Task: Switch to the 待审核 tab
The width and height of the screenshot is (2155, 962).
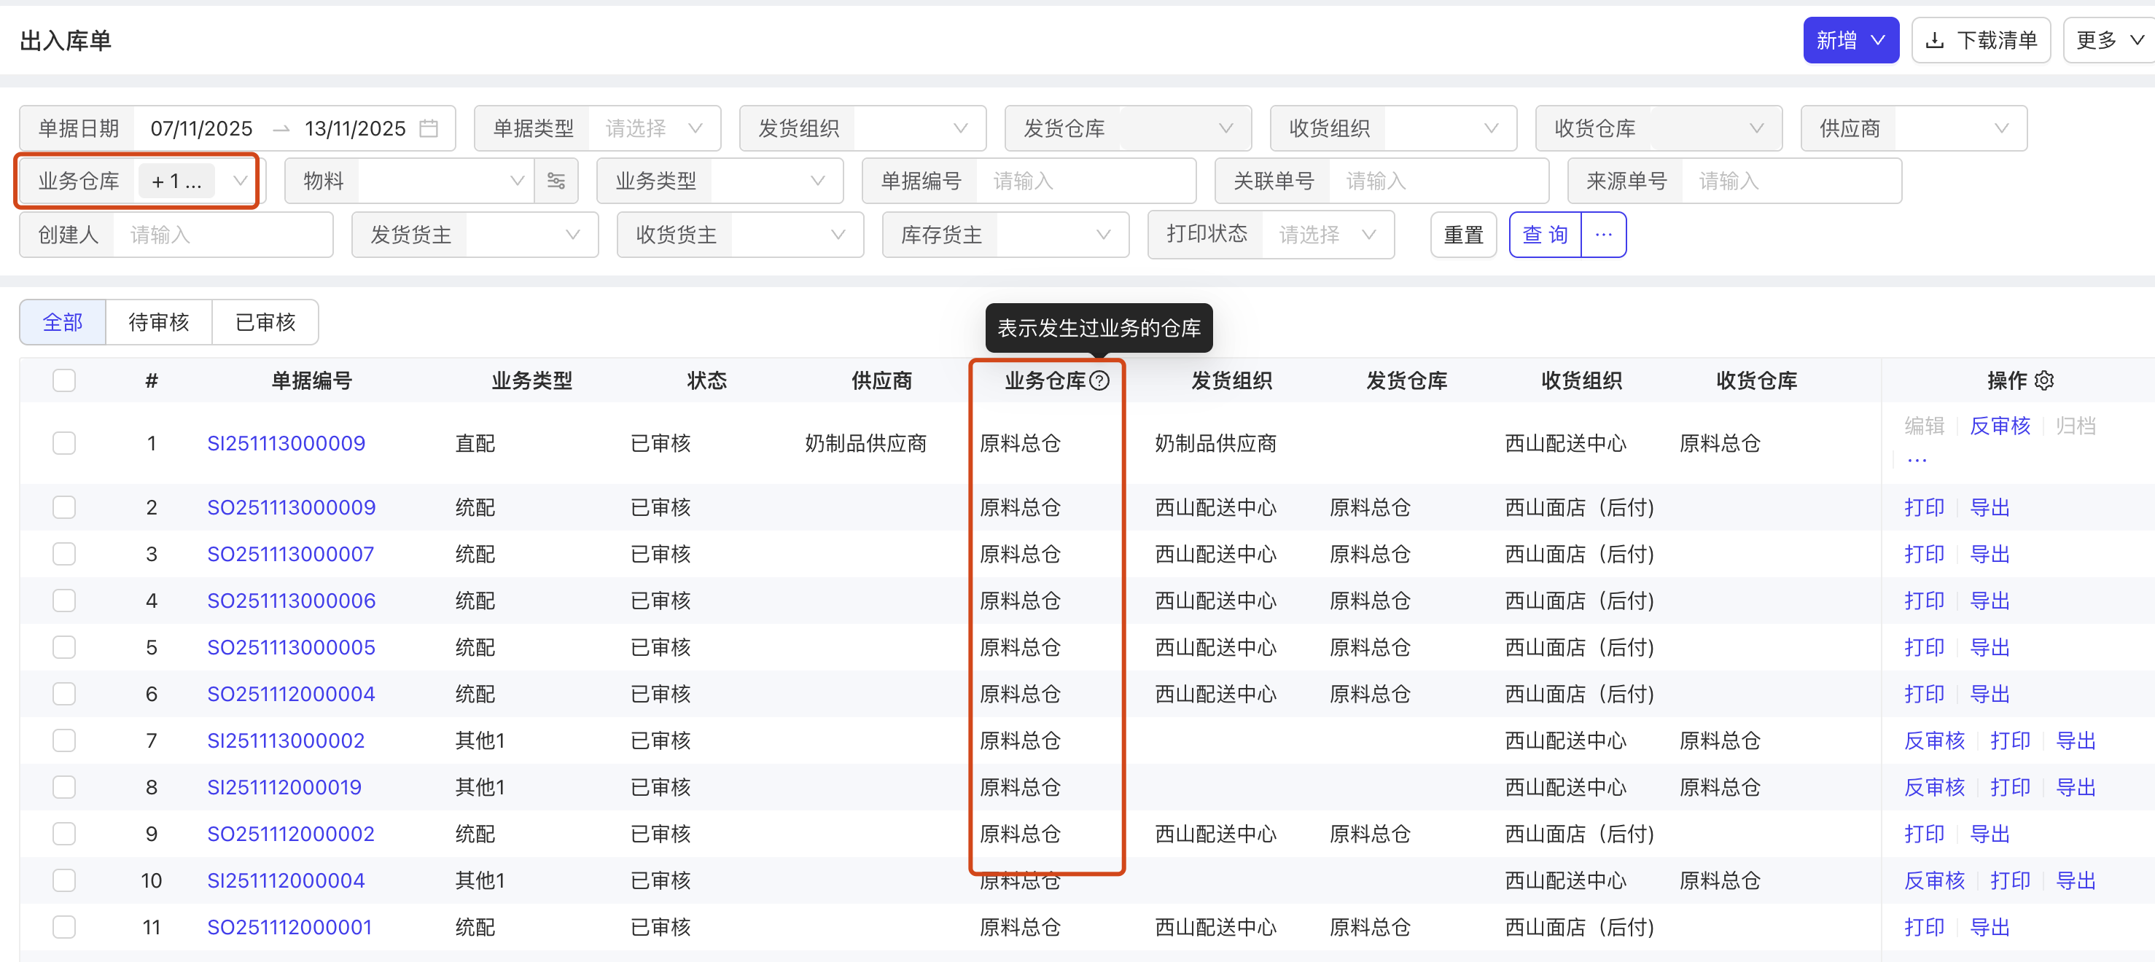Action: pos(159,322)
